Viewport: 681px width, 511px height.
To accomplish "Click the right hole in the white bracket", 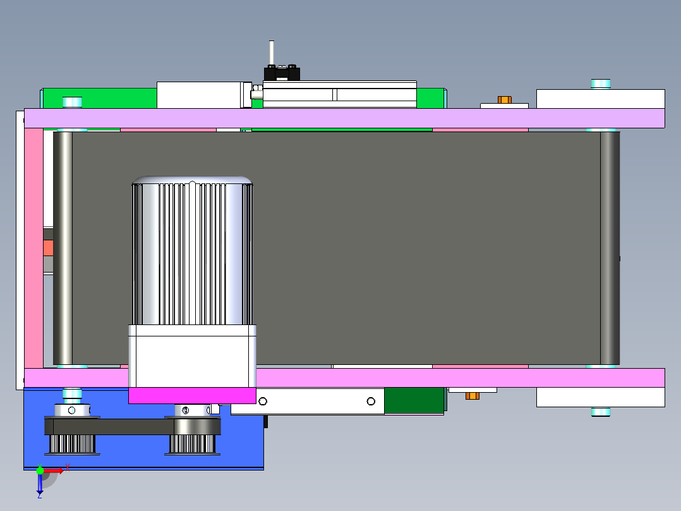I will pos(371,401).
